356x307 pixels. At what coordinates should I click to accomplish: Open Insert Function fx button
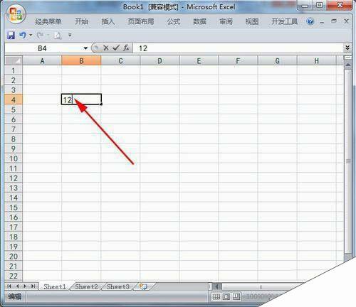(x=126, y=48)
